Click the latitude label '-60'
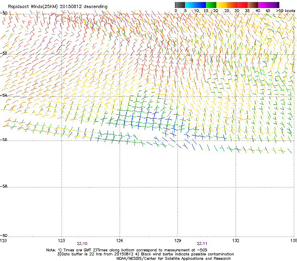The image size is (297, 261). pos(4,235)
